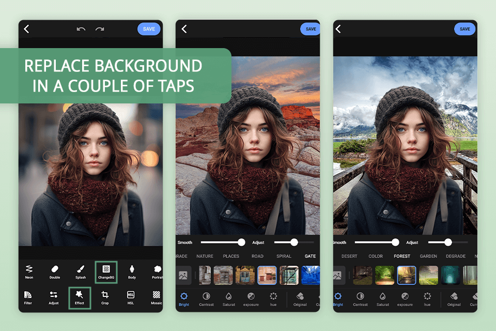Switch to the SPIRAL category
The width and height of the screenshot is (496, 331).
[284, 256]
